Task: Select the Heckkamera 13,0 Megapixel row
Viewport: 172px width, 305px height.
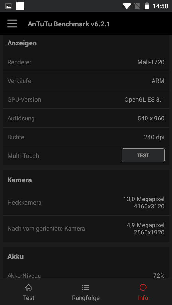Action: (x=86, y=202)
